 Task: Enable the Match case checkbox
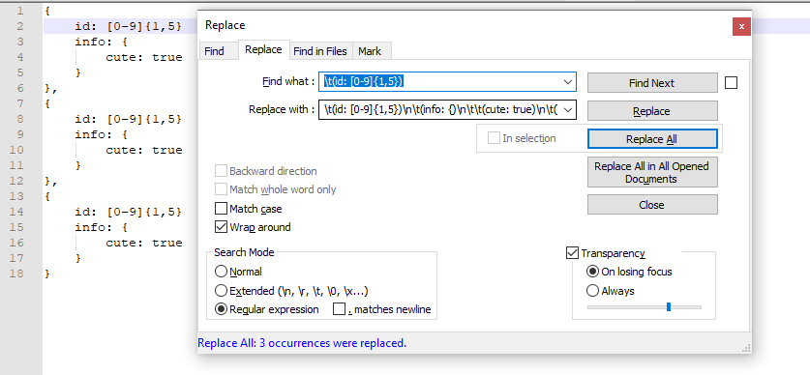[x=221, y=209]
